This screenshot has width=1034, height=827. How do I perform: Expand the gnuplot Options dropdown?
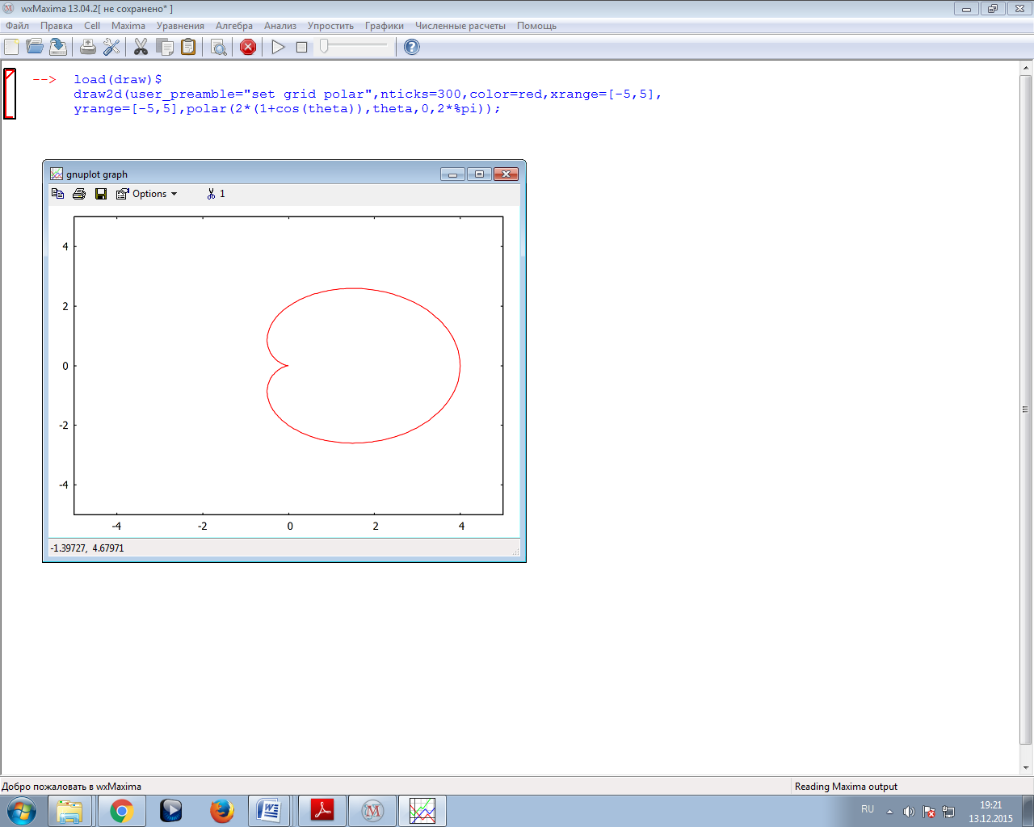(147, 194)
